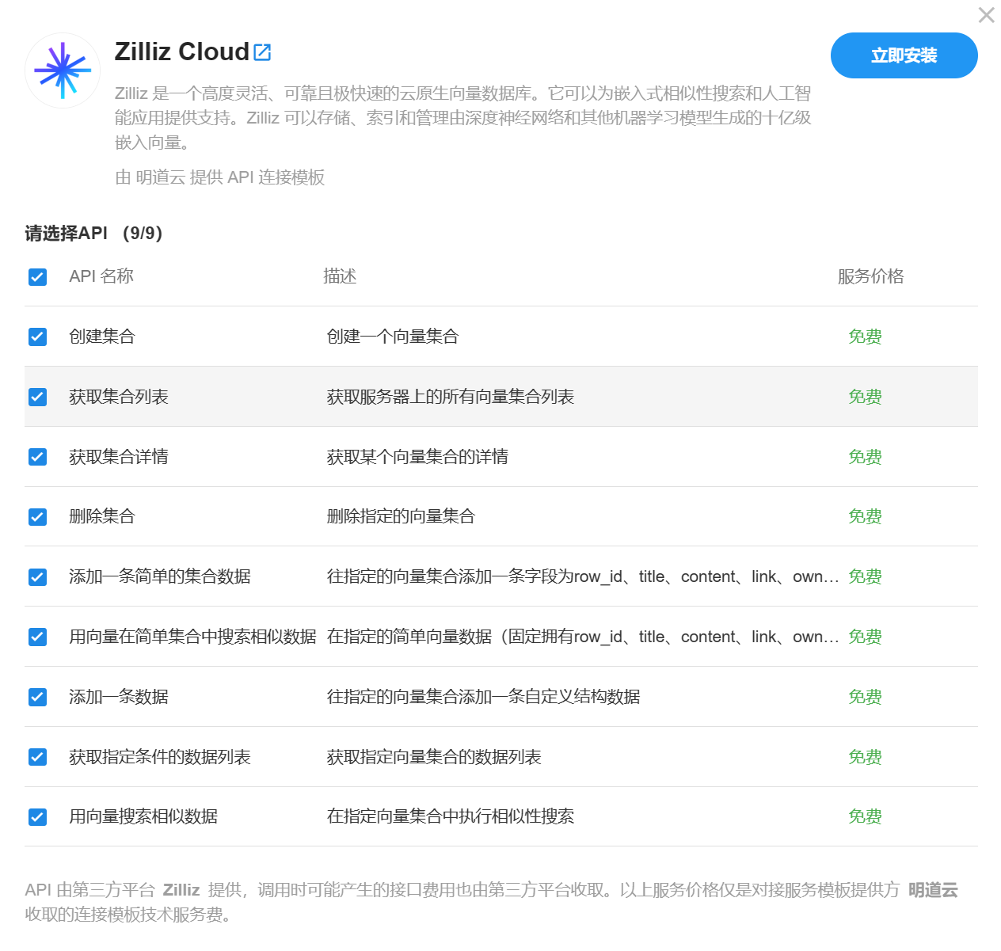Close the dialog with the X icon
This screenshot has width=1001, height=951.
986,15
